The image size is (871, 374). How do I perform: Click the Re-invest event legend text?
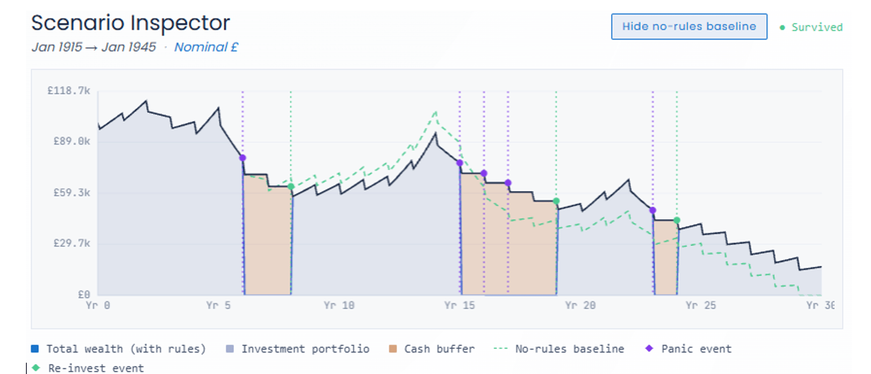click(x=96, y=368)
